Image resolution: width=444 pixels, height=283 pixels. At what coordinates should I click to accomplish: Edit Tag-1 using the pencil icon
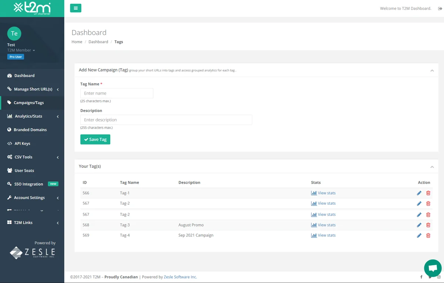(419, 193)
